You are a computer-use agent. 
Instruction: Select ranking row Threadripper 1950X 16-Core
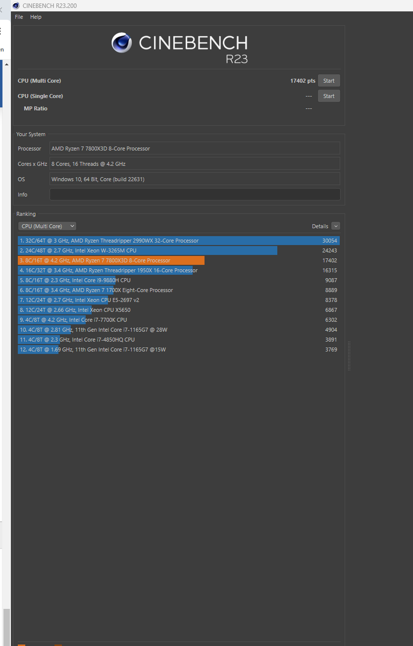point(179,270)
